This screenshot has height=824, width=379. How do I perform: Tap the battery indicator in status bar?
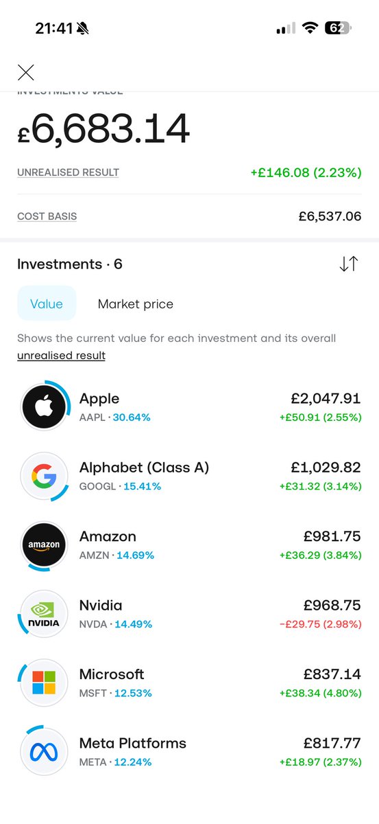[338, 28]
